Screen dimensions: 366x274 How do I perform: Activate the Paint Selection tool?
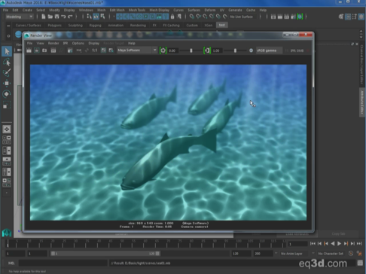7,72
